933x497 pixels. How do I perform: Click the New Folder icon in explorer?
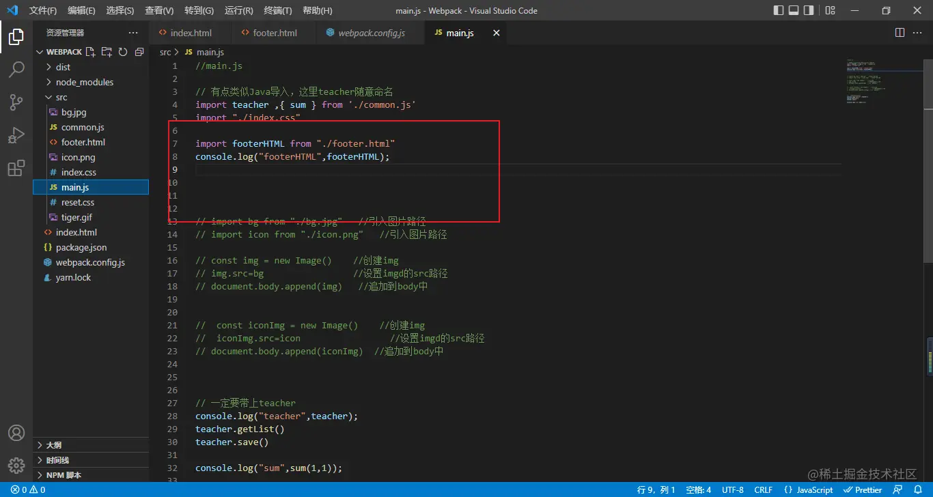[x=107, y=52]
